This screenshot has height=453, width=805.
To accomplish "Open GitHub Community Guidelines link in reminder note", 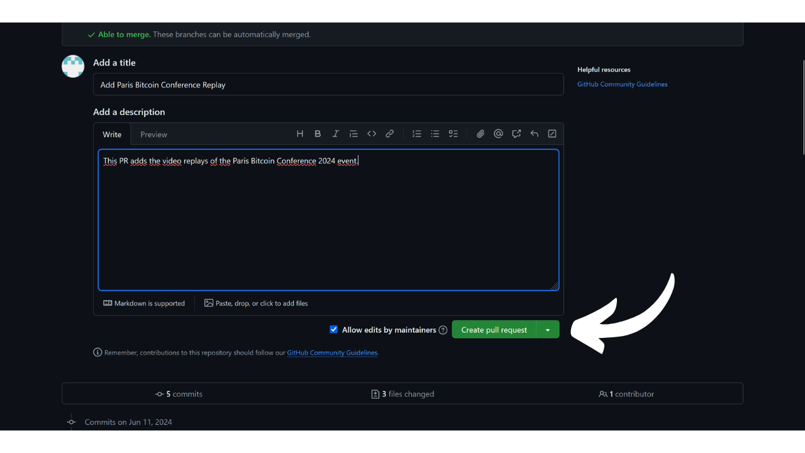I will point(332,353).
